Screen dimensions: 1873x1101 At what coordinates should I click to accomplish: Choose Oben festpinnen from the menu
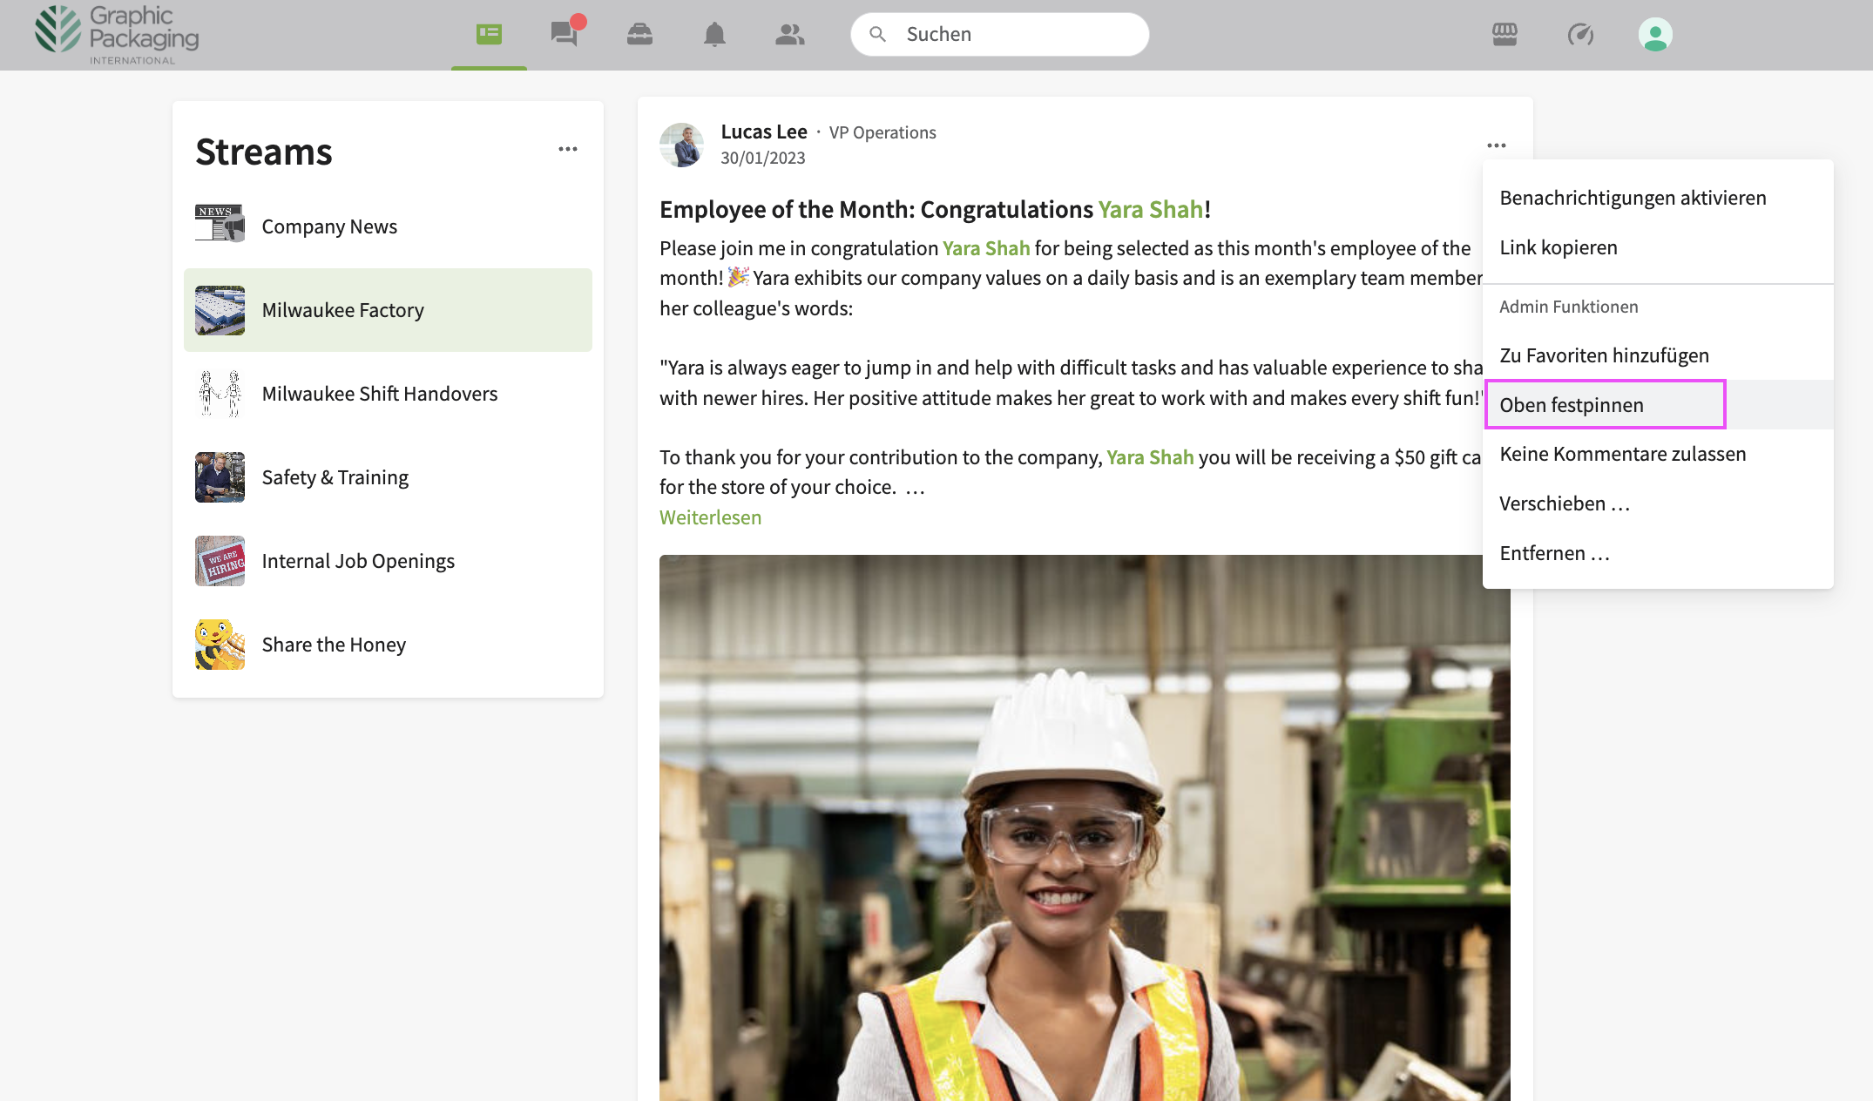coord(1658,405)
